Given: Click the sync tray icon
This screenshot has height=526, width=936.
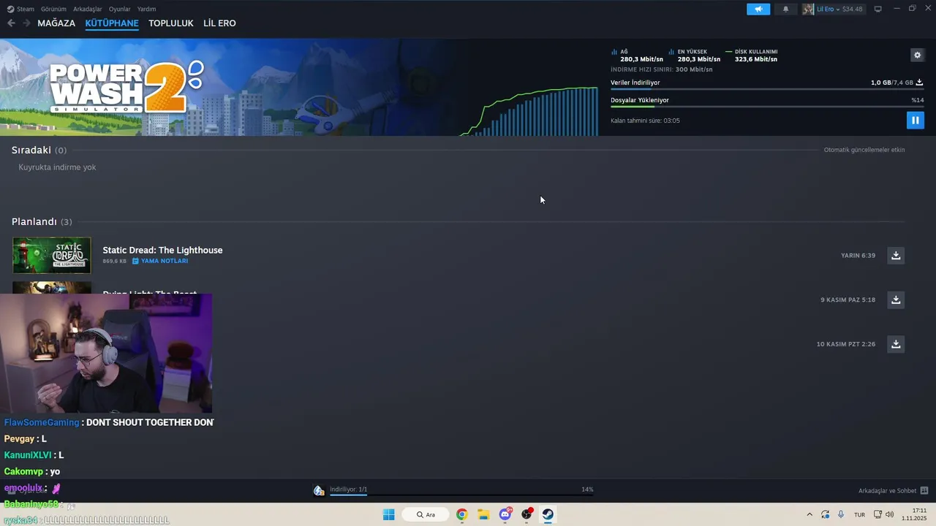Looking at the screenshot, I should point(825,514).
